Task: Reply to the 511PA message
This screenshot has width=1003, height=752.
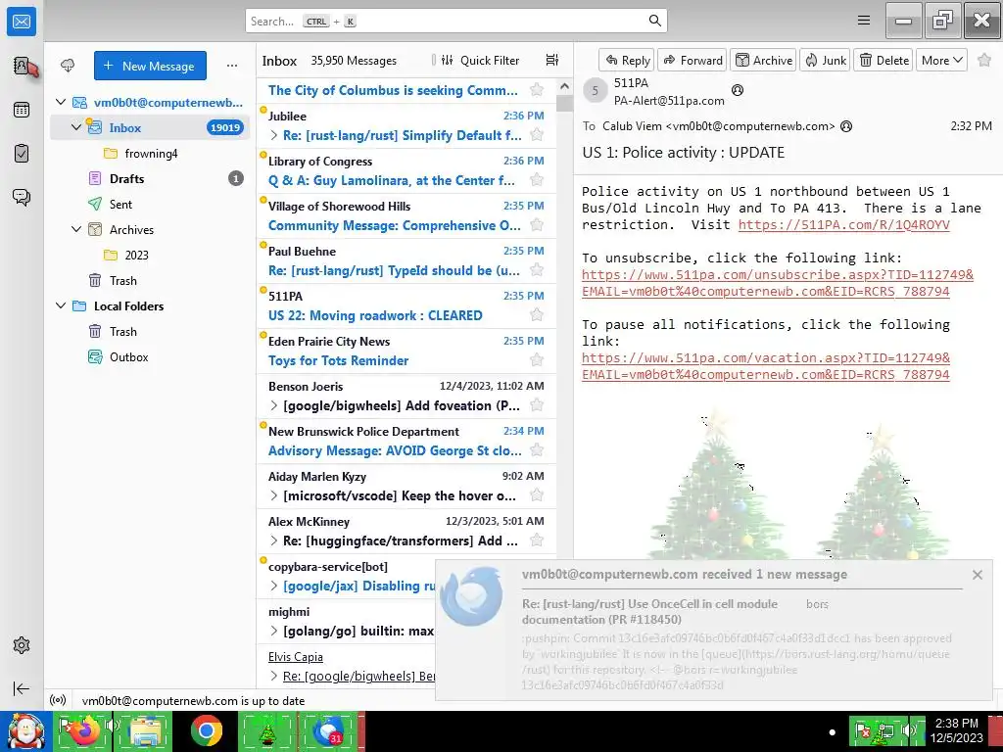Action: [x=627, y=60]
